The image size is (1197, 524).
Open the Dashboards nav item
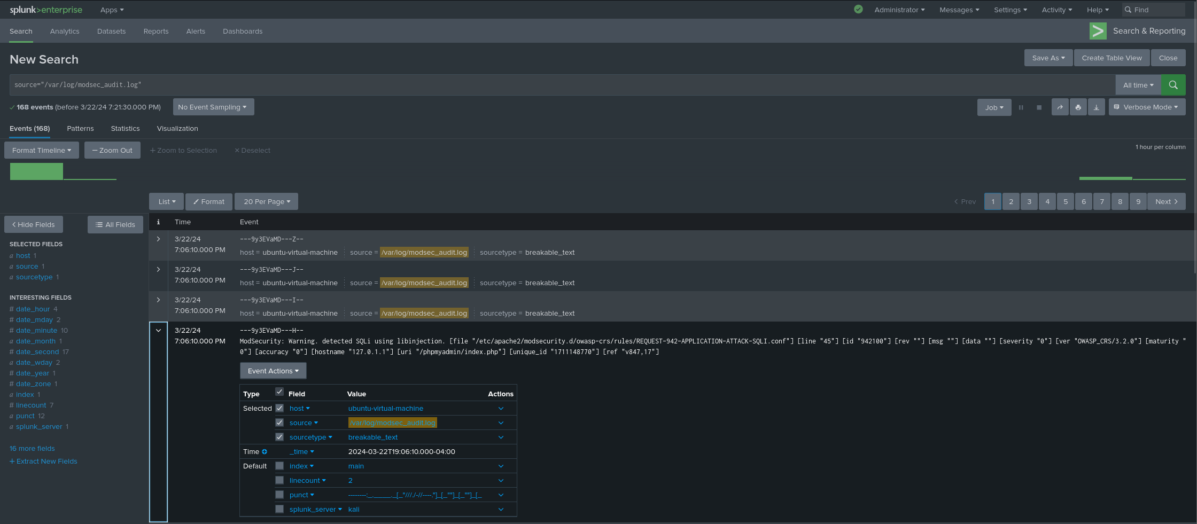[x=243, y=31]
